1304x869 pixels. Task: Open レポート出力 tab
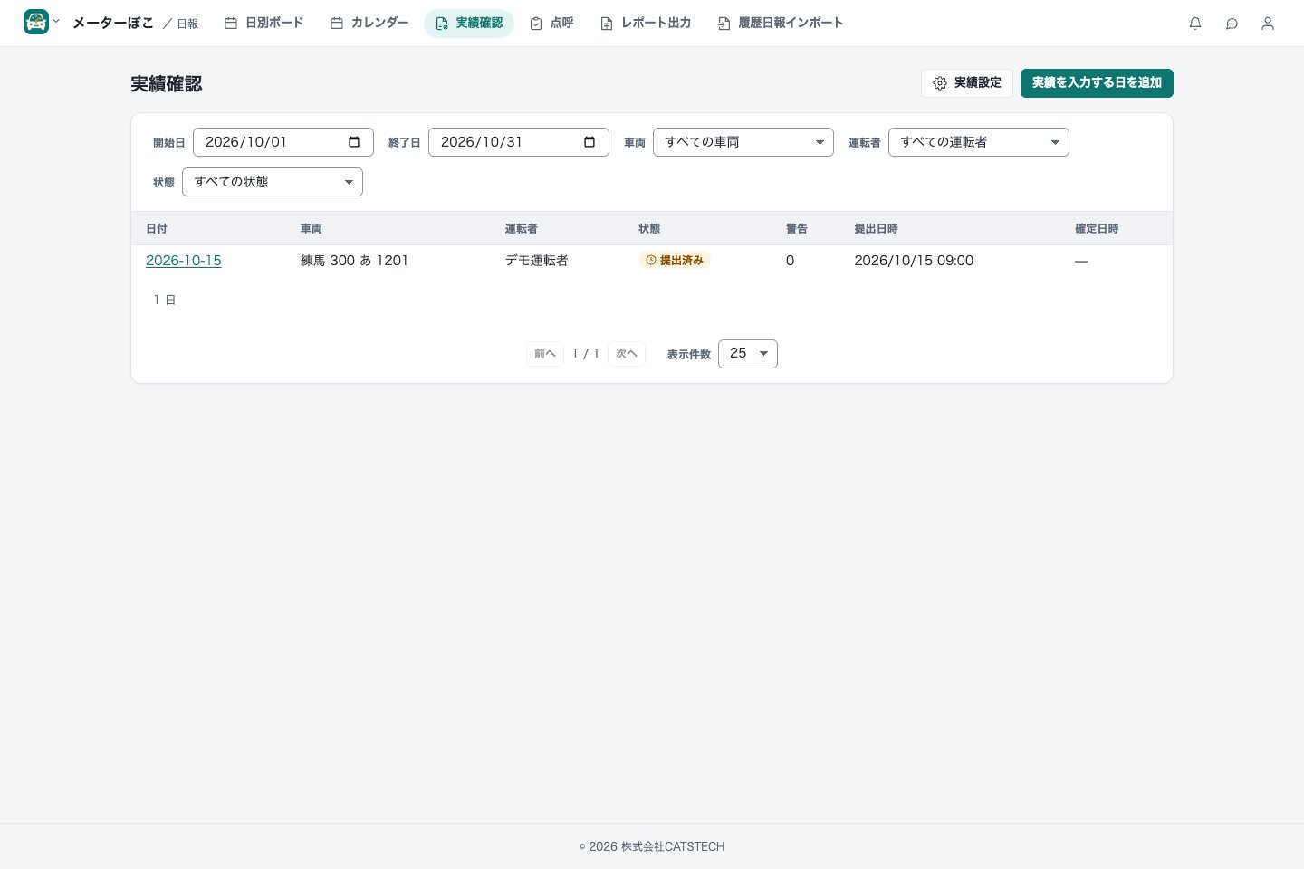click(646, 24)
